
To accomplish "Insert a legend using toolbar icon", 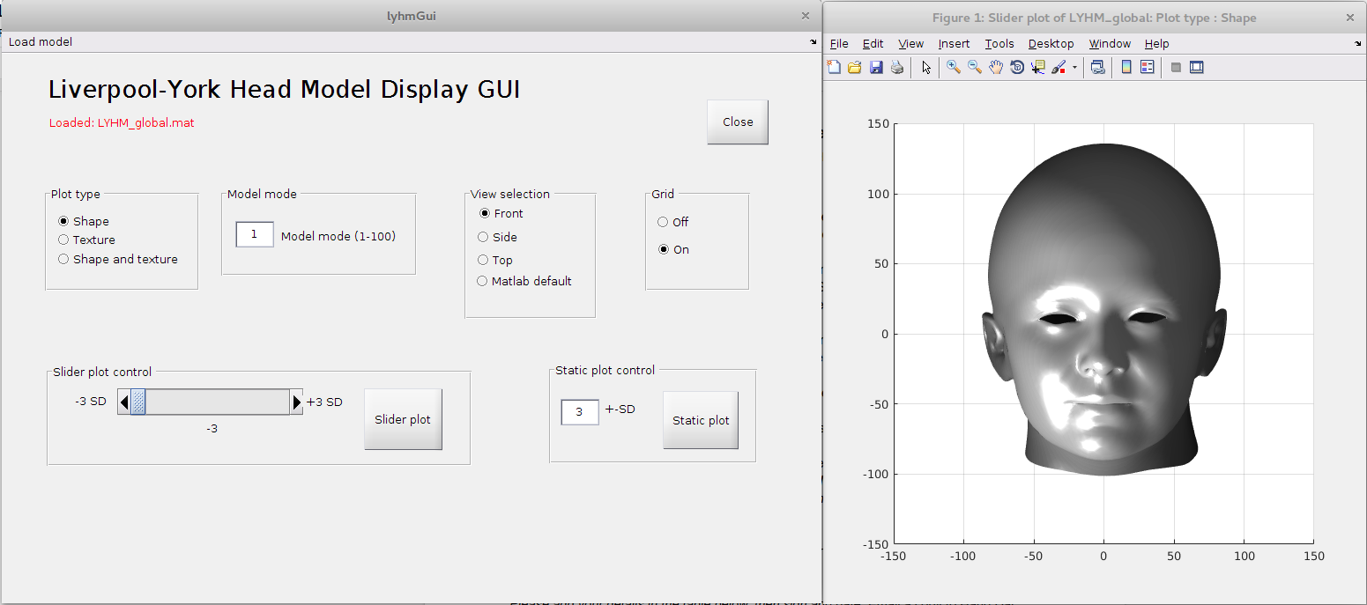I will tap(1148, 68).
